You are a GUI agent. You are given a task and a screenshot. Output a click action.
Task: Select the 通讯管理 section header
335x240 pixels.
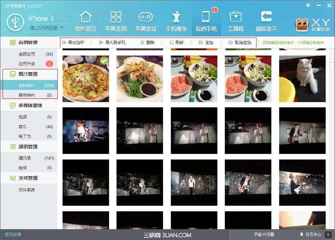tap(29, 147)
